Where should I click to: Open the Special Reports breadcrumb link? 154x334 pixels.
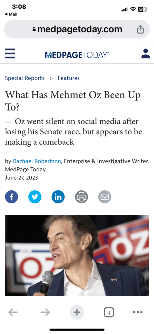[x=25, y=78]
